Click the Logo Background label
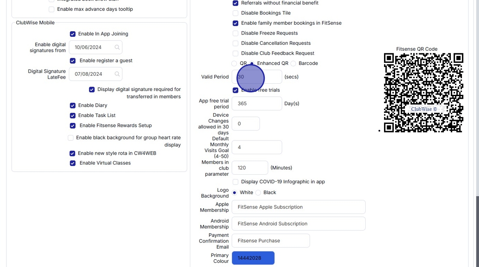The height and width of the screenshot is (267, 479). coord(215,193)
